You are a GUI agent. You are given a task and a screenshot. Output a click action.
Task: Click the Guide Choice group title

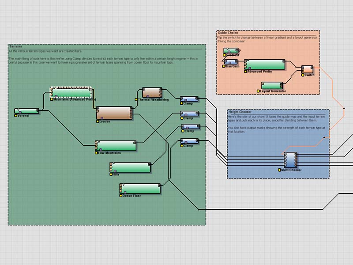228,33
